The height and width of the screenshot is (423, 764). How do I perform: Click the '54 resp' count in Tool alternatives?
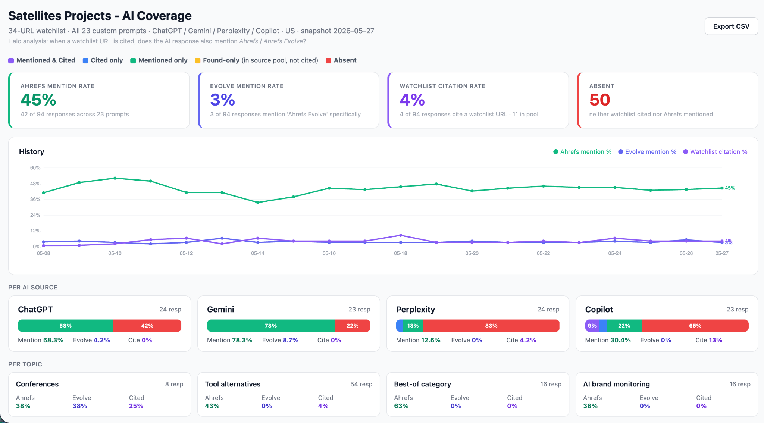pos(361,384)
